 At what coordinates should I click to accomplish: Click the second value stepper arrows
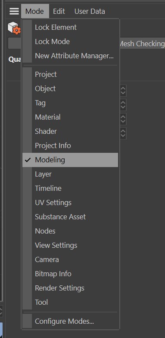pyautogui.click(x=123, y=105)
